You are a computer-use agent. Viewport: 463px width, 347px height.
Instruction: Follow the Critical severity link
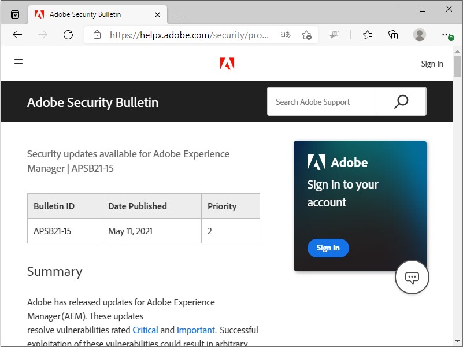click(x=145, y=330)
